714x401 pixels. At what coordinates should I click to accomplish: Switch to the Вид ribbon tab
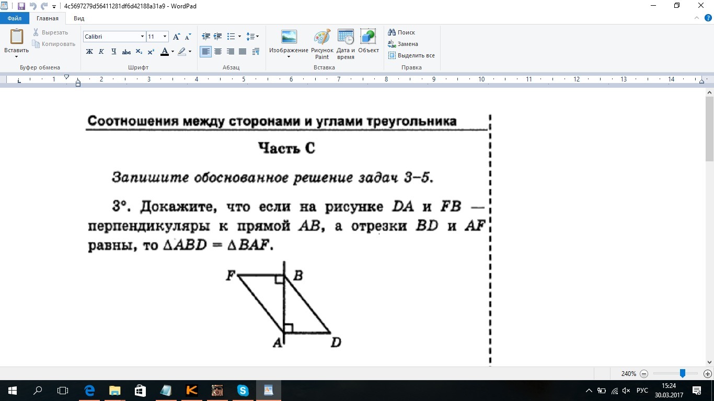click(x=78, y=18)
